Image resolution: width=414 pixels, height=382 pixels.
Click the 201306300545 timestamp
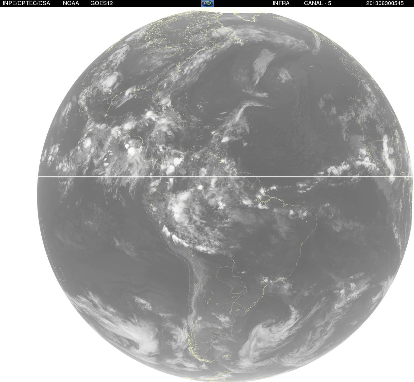tap(385, 3)
